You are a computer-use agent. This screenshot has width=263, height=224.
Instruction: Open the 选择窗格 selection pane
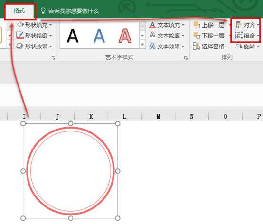tap(209, 46)
